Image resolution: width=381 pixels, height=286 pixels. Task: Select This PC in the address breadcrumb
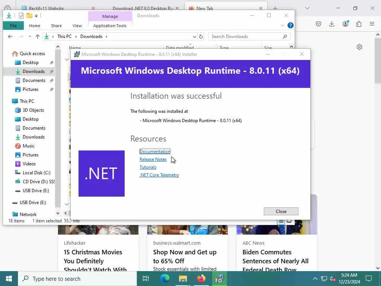pyautogui.click(x=64, y=36)
